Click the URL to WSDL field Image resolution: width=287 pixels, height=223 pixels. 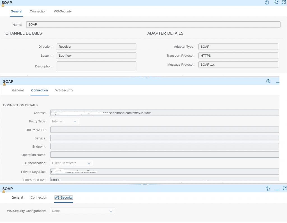click(x=165, y=130)
